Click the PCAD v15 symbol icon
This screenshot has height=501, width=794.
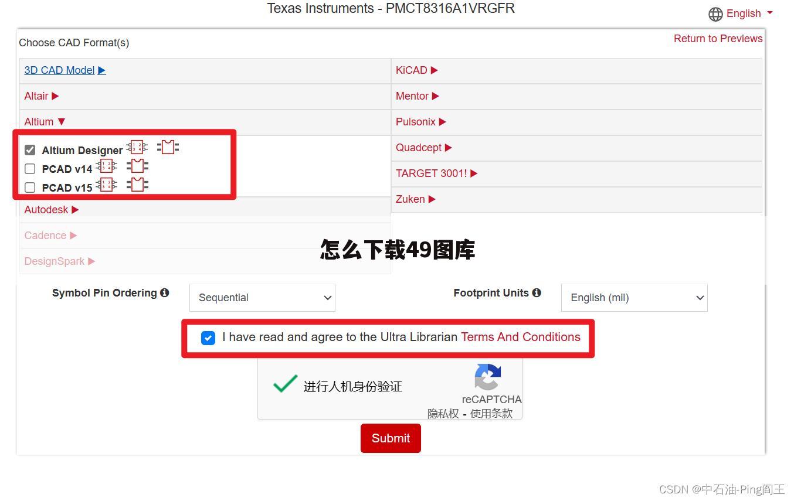pyautogui.click(x=106, y=185)
